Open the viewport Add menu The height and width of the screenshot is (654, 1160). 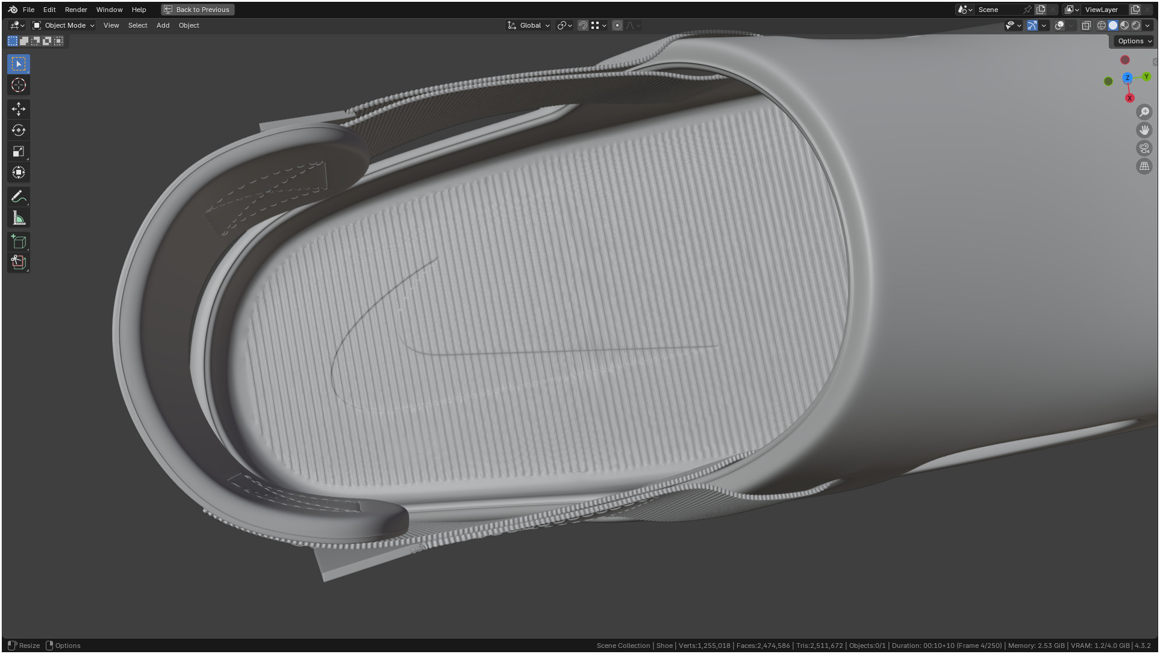(x=163, y=25)
